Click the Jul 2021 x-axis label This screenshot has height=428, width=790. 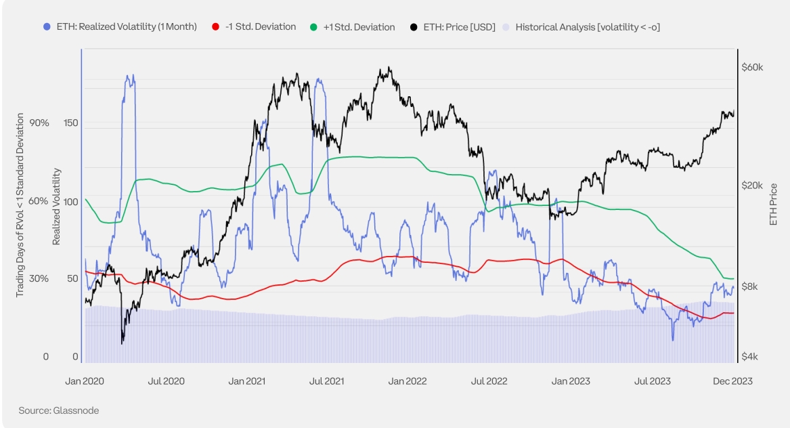tap(326, 381)
